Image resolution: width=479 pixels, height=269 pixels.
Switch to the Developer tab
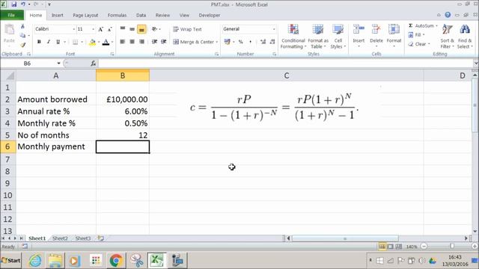click(x=210, y=15)
